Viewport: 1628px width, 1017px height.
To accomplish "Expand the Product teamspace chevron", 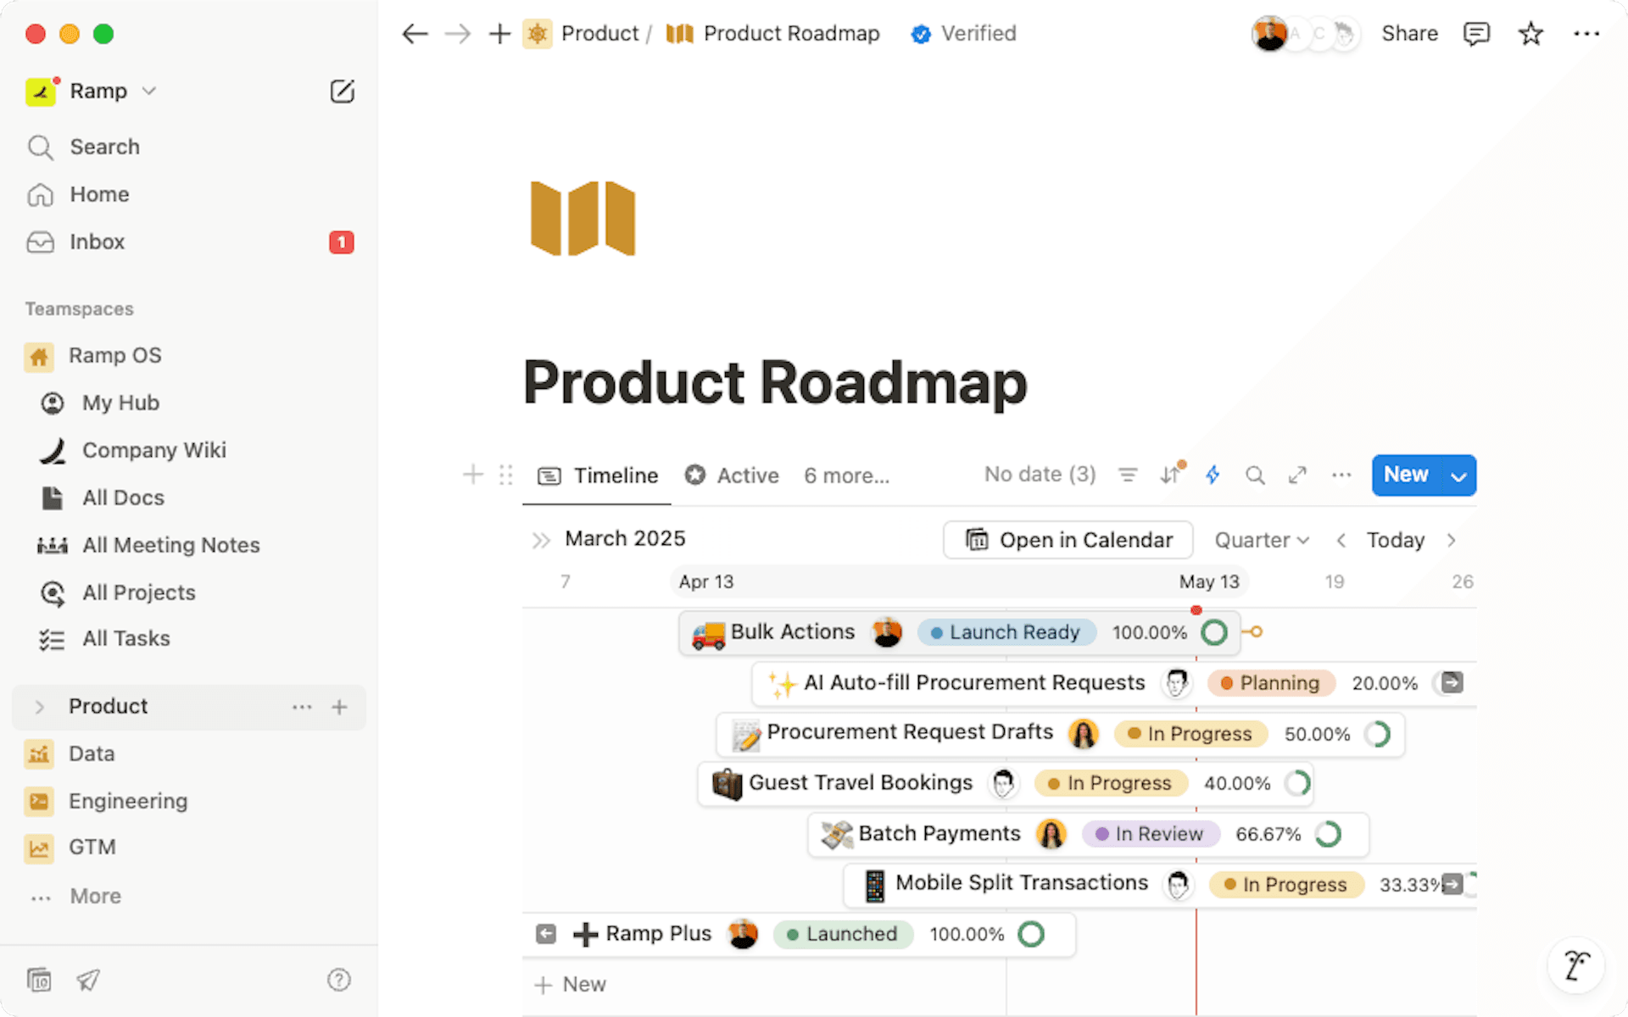I will pyautogui.click(x=39, y=707).
